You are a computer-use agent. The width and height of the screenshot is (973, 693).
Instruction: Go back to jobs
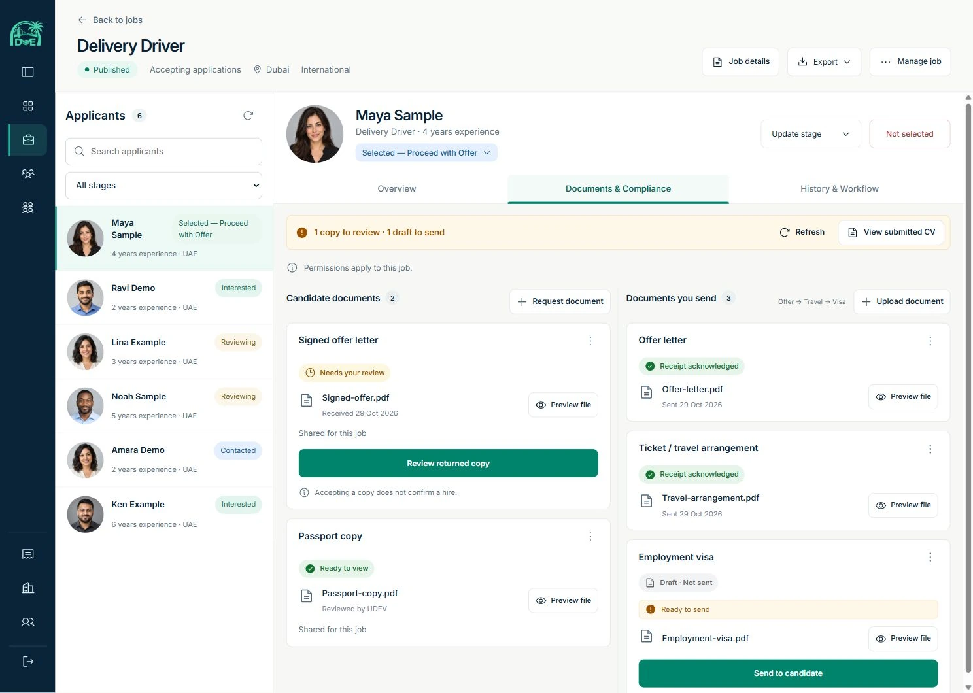[x=110, y=20]
